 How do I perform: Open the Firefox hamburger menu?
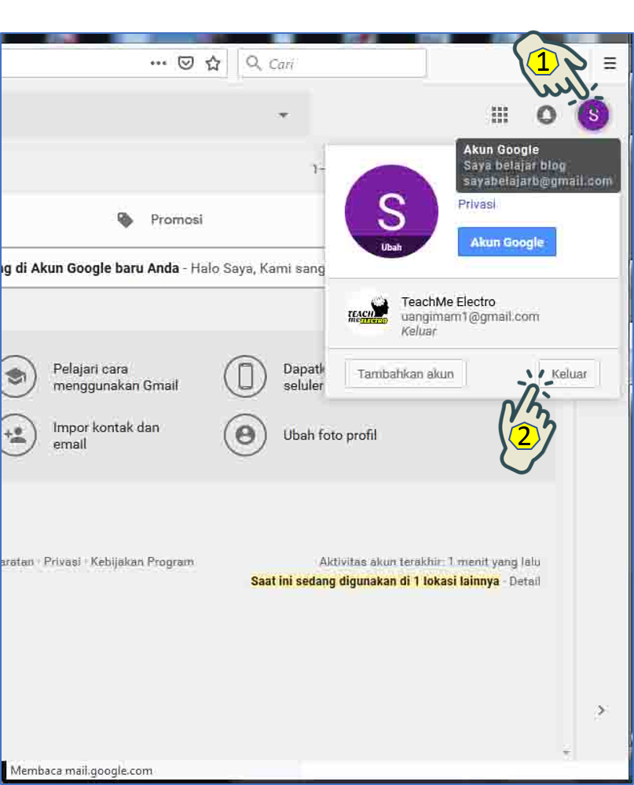610,63
